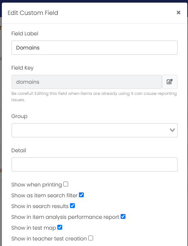Click into the empty Detail text field
This screenshot has width=188, height=246.
(95, 164)
